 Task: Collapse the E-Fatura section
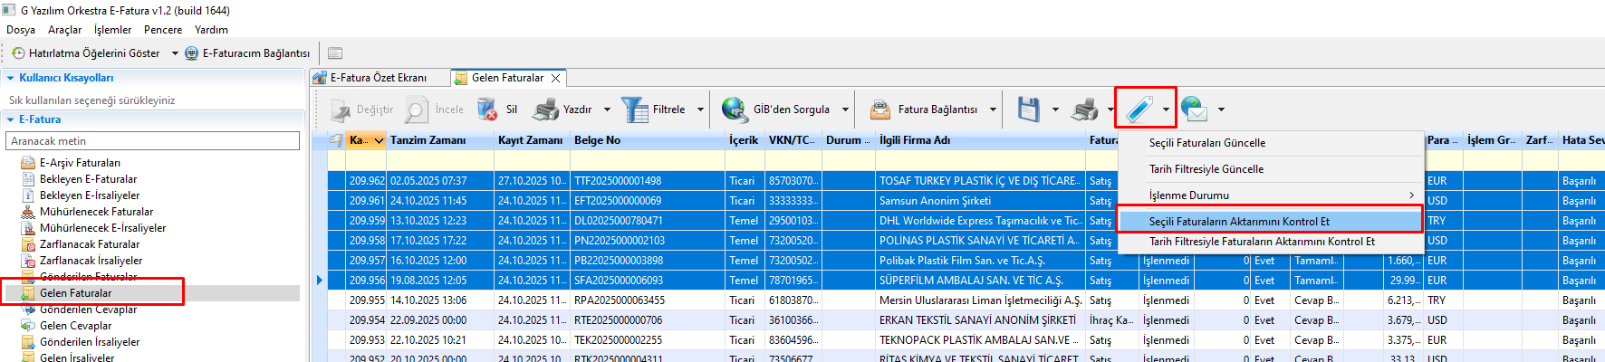coord(11,119)
